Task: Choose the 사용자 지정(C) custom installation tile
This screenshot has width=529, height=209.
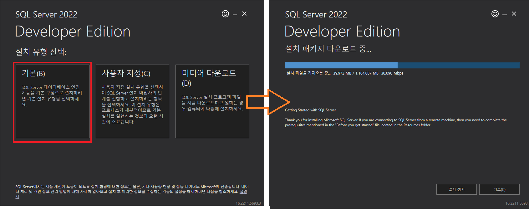Action: (132, 101)
